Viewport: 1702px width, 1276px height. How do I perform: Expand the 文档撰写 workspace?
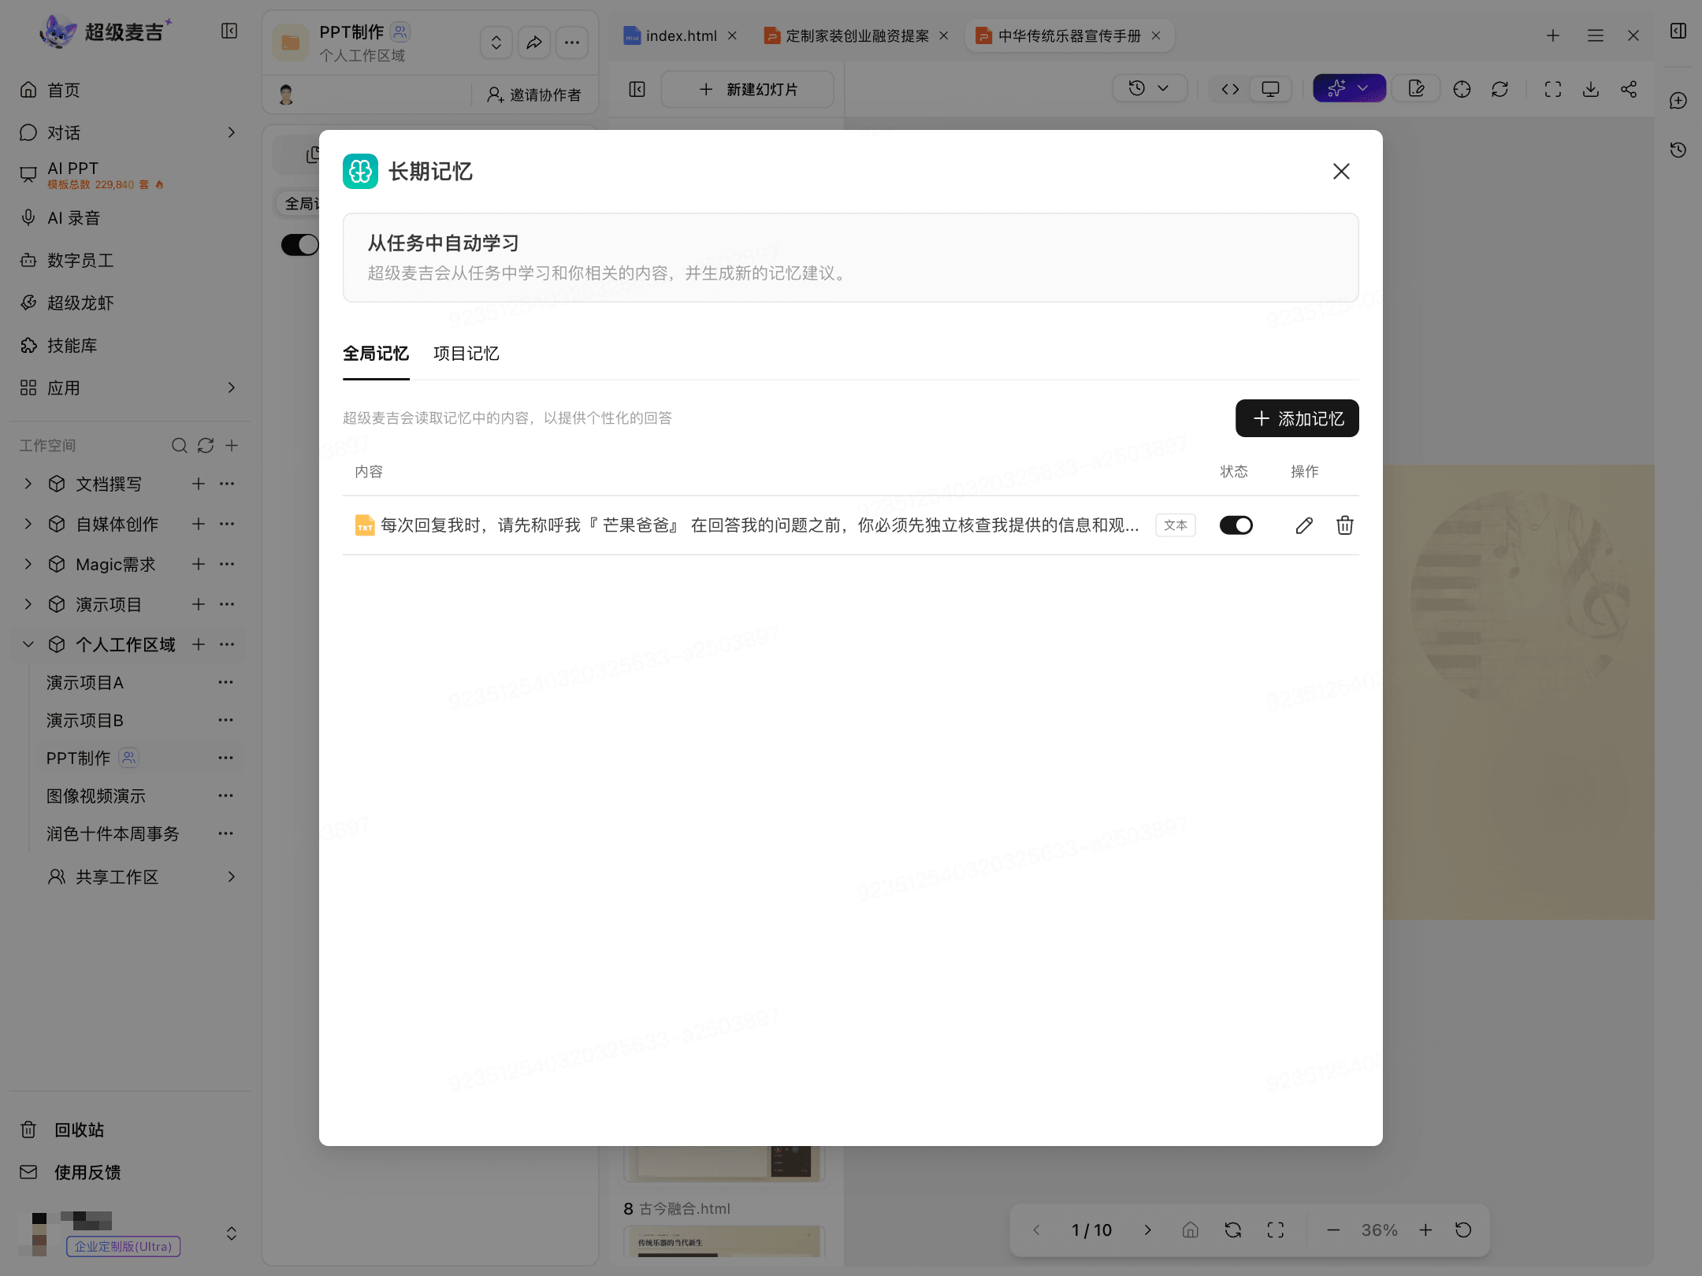[x=28, y=484]
